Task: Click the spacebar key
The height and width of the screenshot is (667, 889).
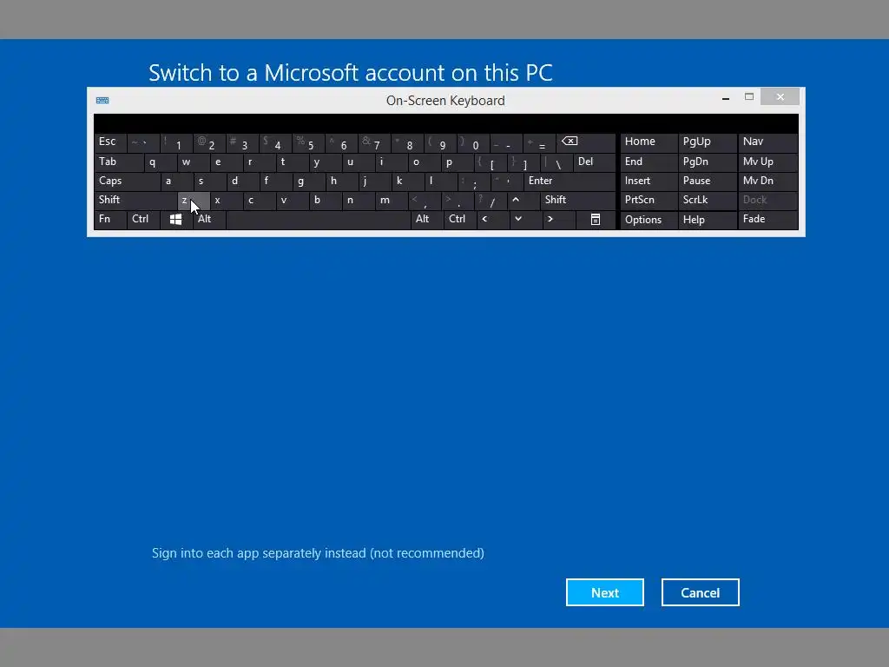Action: (x=318, y=220)
